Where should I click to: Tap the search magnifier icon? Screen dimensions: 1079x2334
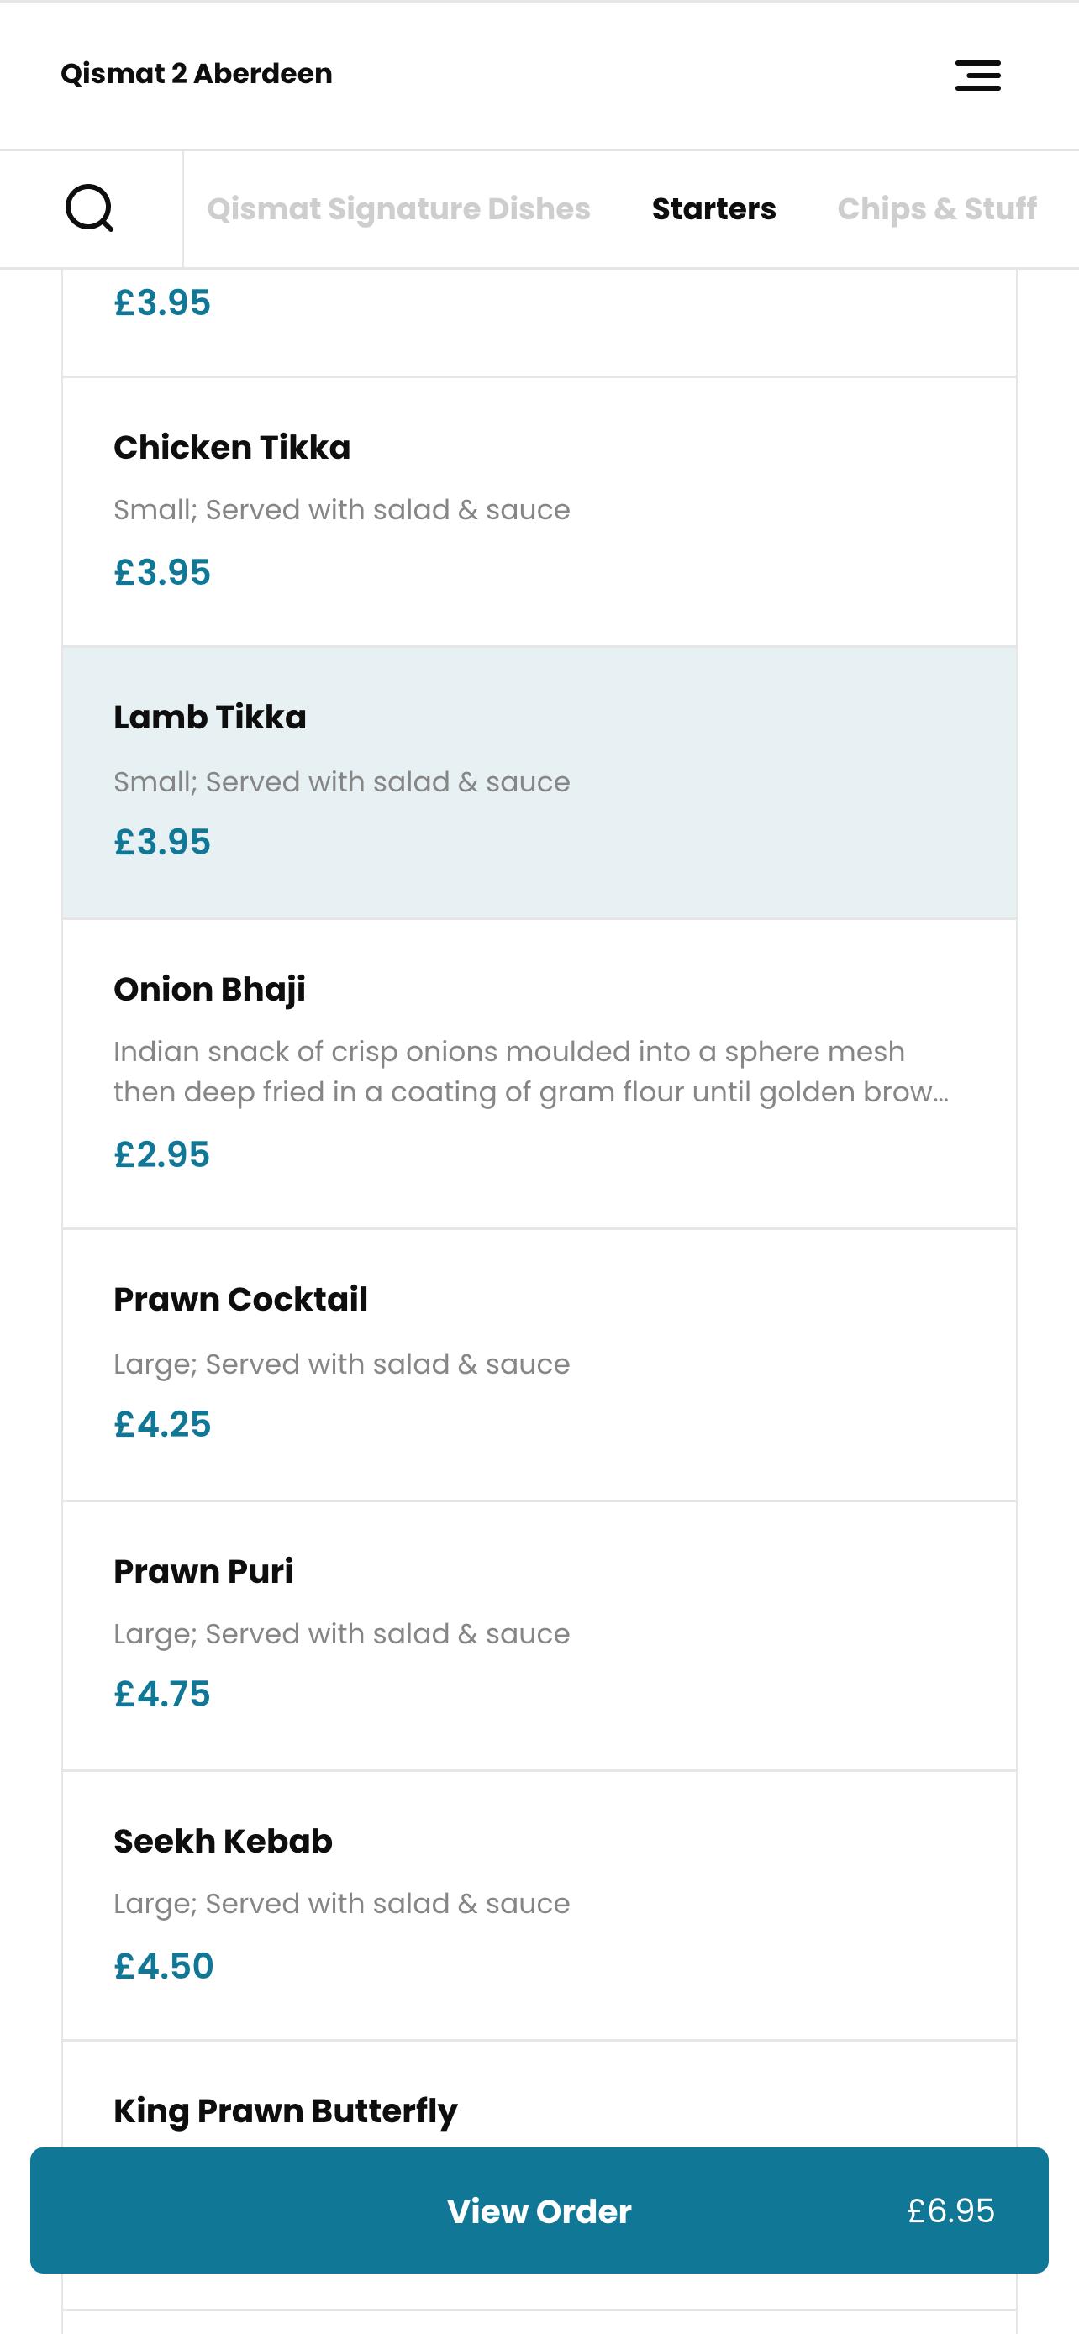(90, 208)
